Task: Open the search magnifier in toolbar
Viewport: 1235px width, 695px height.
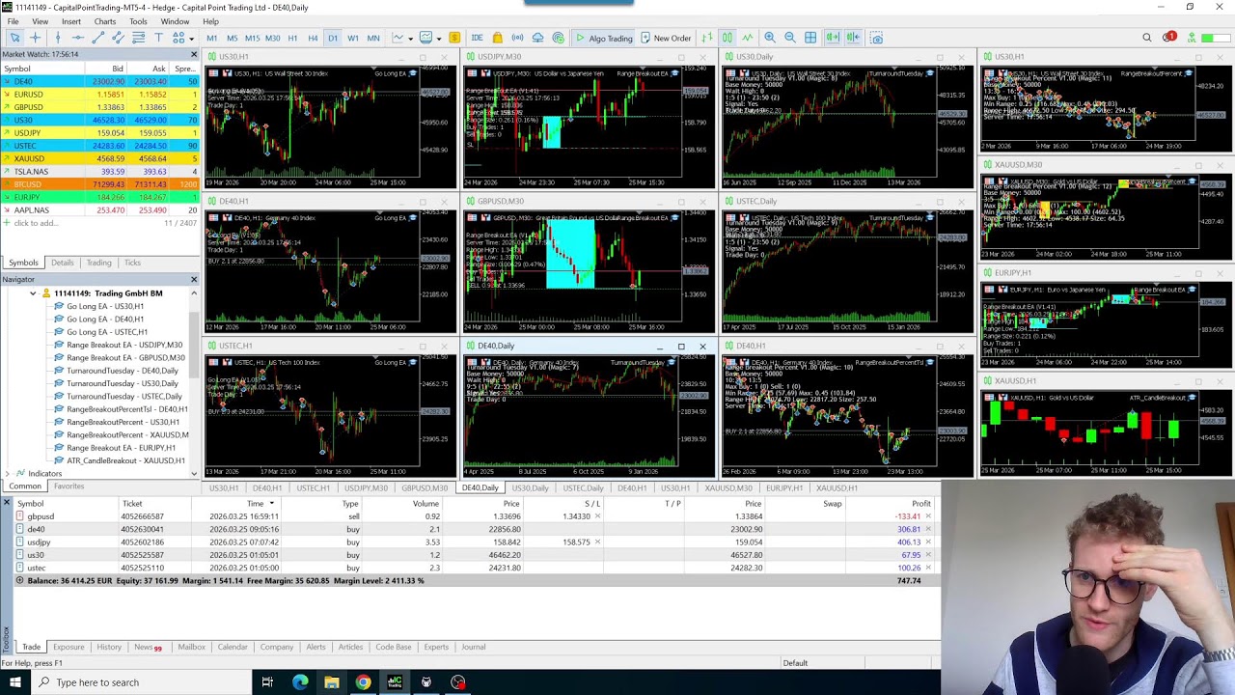Action: pos(1147,38)
